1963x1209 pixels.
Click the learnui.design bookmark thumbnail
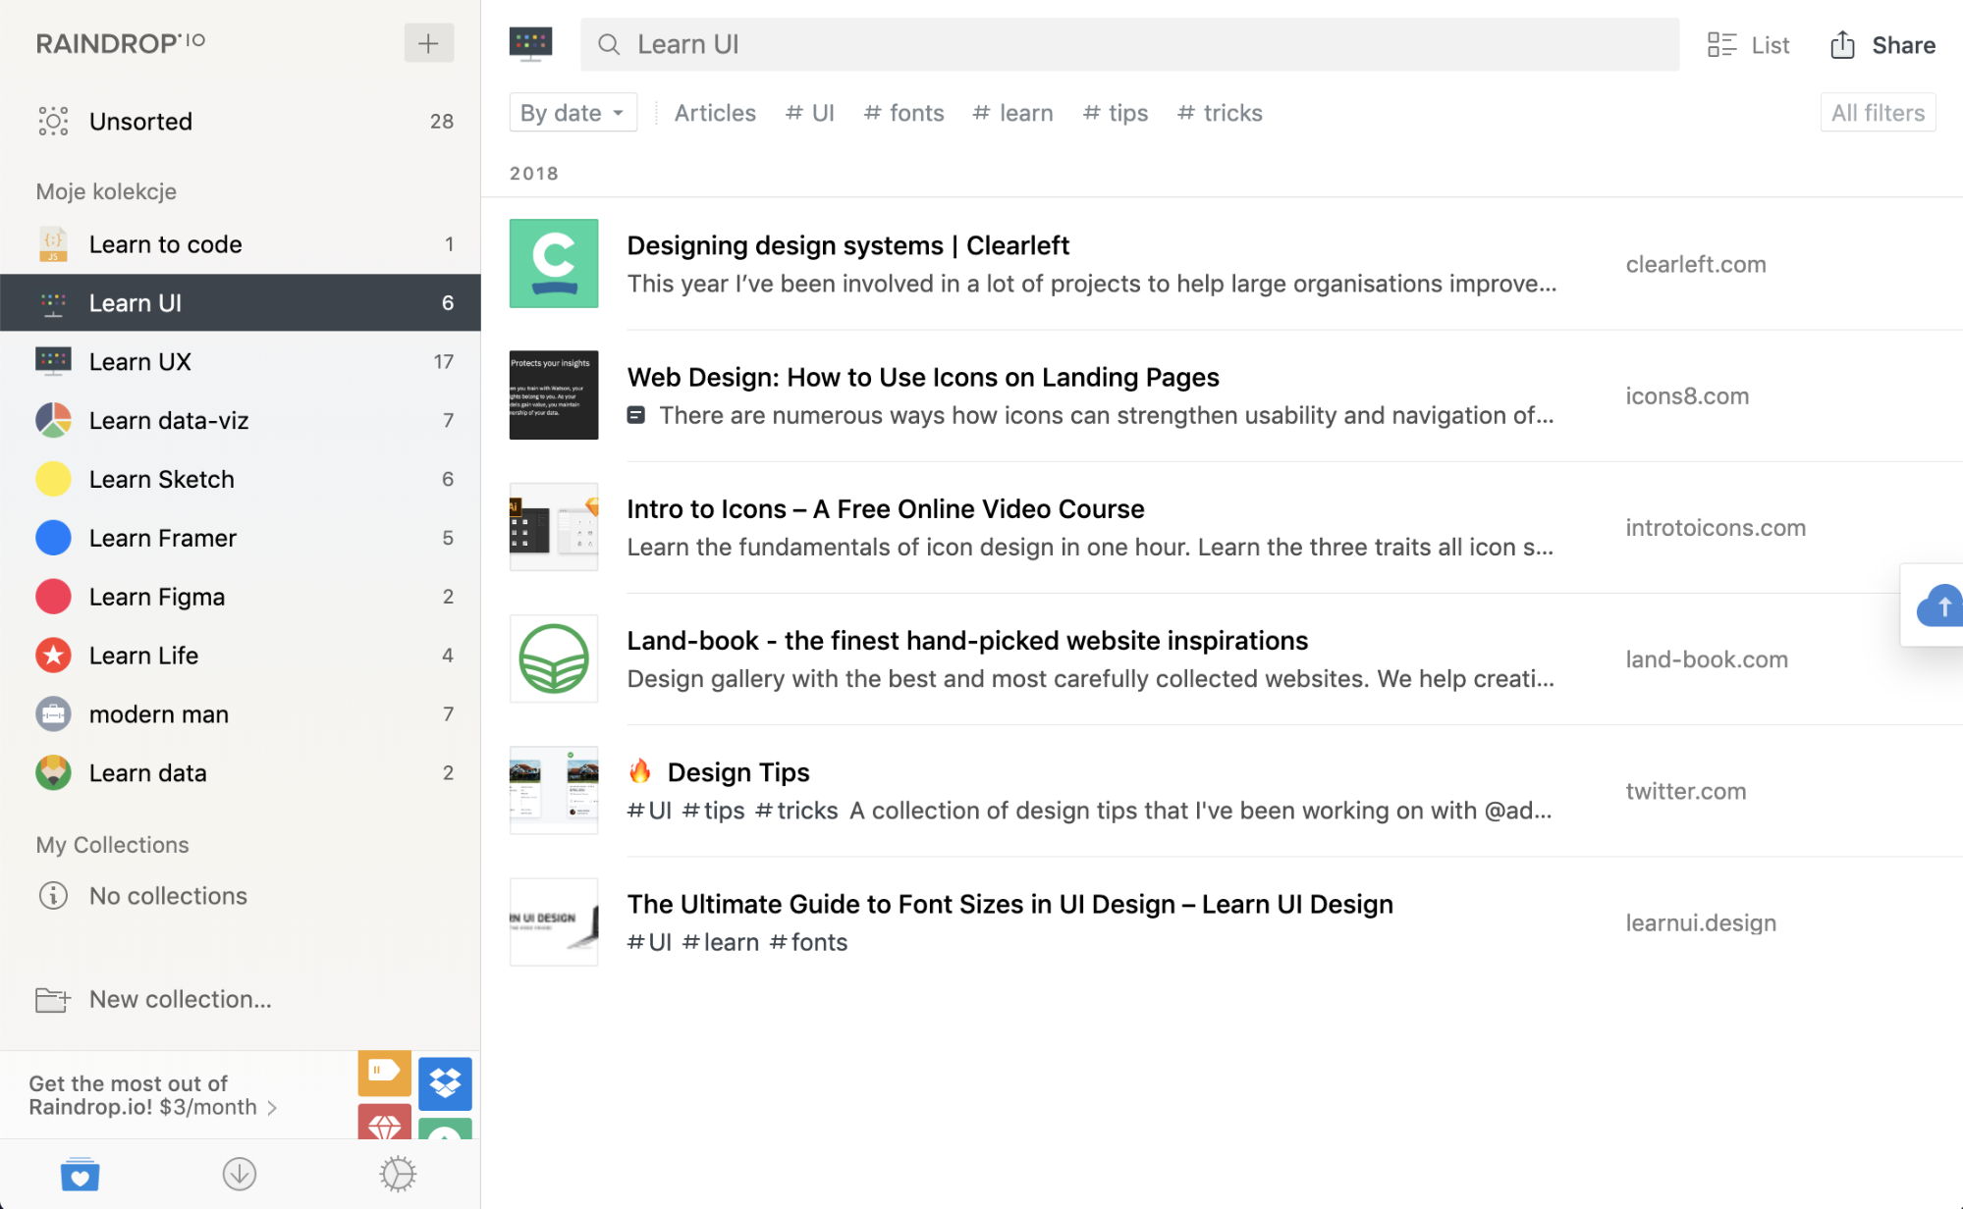554,921
